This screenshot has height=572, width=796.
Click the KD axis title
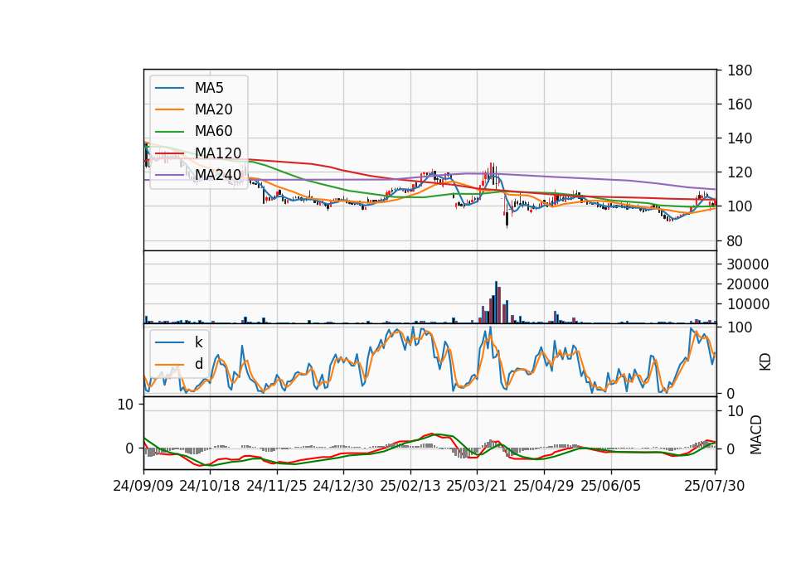point(765,361)
